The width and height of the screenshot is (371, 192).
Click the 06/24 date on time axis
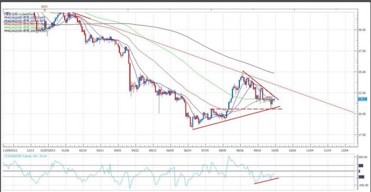pos(188,150)
